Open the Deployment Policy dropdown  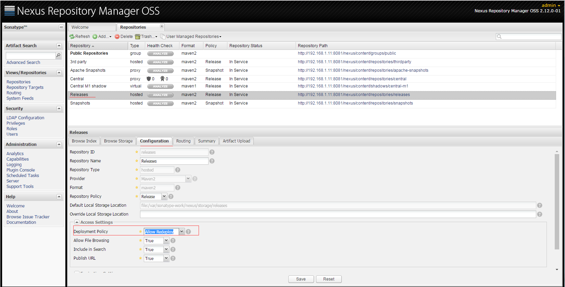181,232
